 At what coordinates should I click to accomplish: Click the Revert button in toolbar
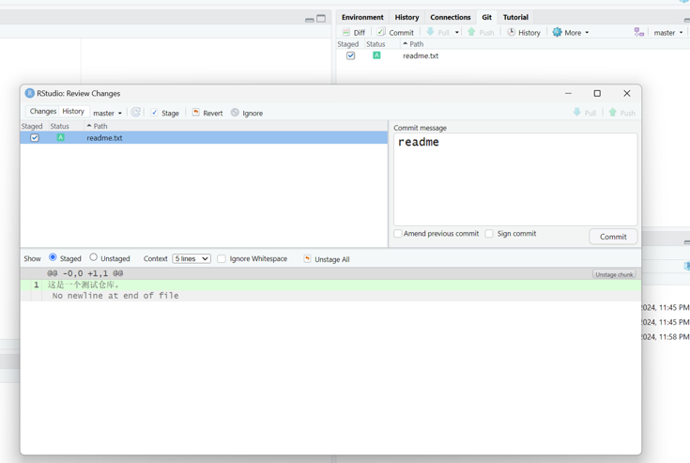[207, 113]
